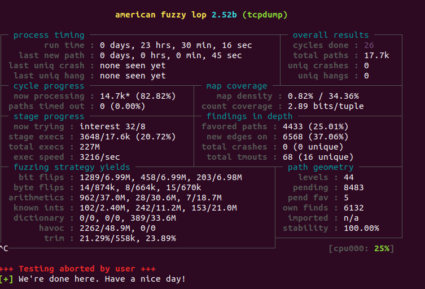Viewport: 425px width, 289px height.
Task: Select arithmetics values 962/37.0M row
Action: 151,198
